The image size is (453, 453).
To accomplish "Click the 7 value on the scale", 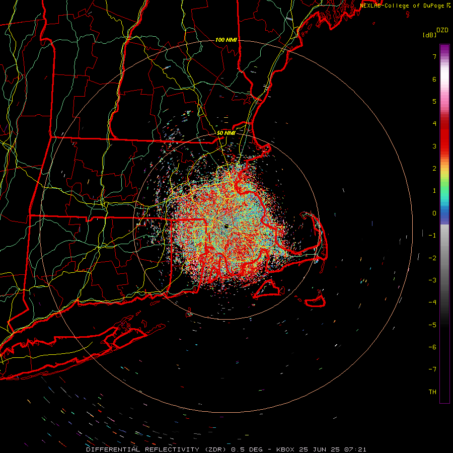I will 434,56.
